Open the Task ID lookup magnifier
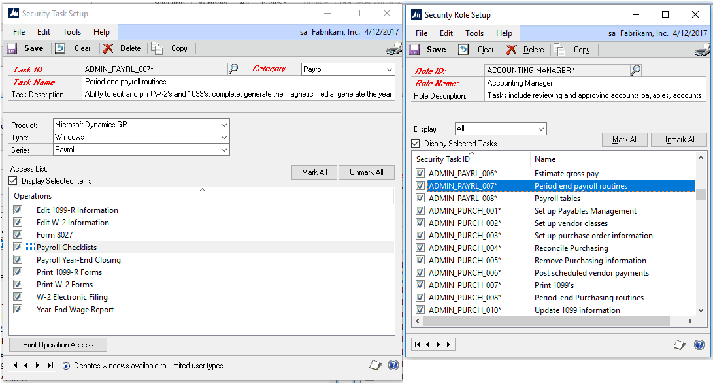The width and height of the screenshot is (713, 384). [233, 69]
